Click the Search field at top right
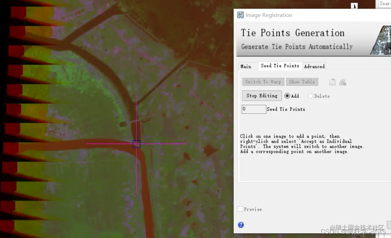391x238 pixels. click(x=385, y=3)
